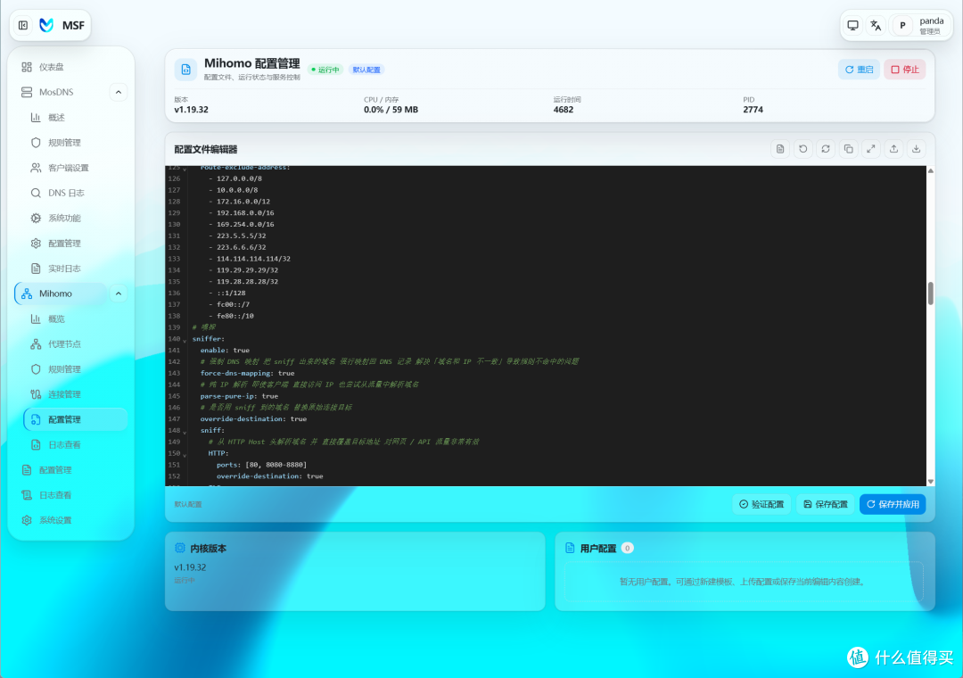Click the scrollbar down arrow in editor
The height and width of the screenshot is (678, 963).
tap(930, 482)
